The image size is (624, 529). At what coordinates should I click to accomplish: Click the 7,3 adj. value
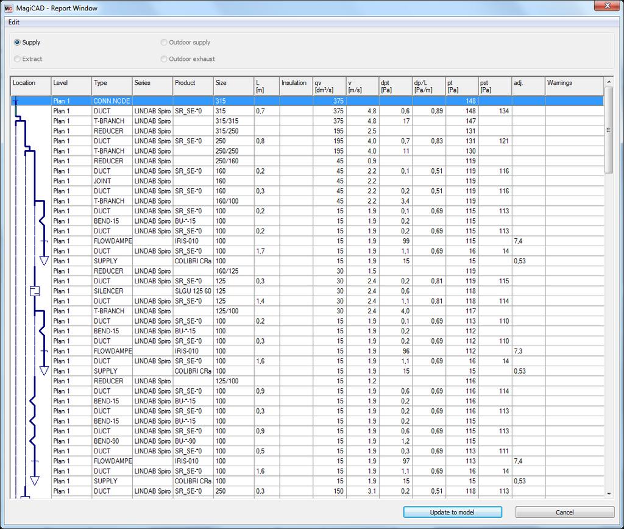coord(518,351)
